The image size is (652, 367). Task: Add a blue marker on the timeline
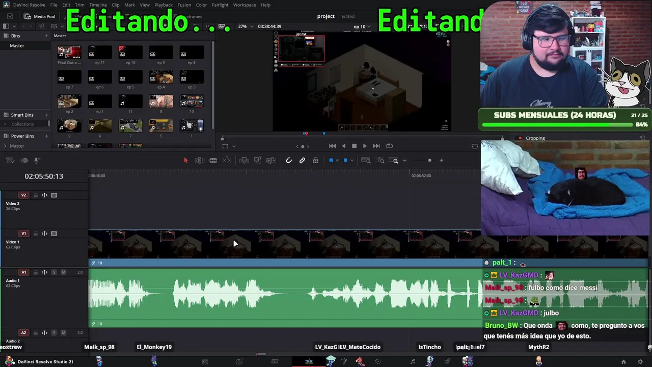point(345,161)
